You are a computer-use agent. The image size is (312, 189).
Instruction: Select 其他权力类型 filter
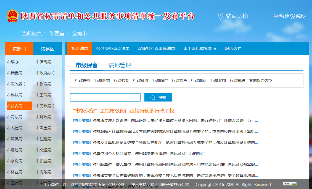[x=261, y=81]
